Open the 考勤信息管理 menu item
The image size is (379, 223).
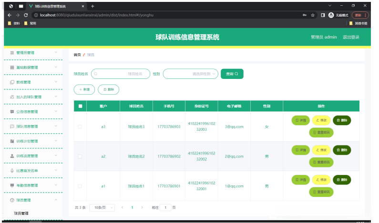33,185
